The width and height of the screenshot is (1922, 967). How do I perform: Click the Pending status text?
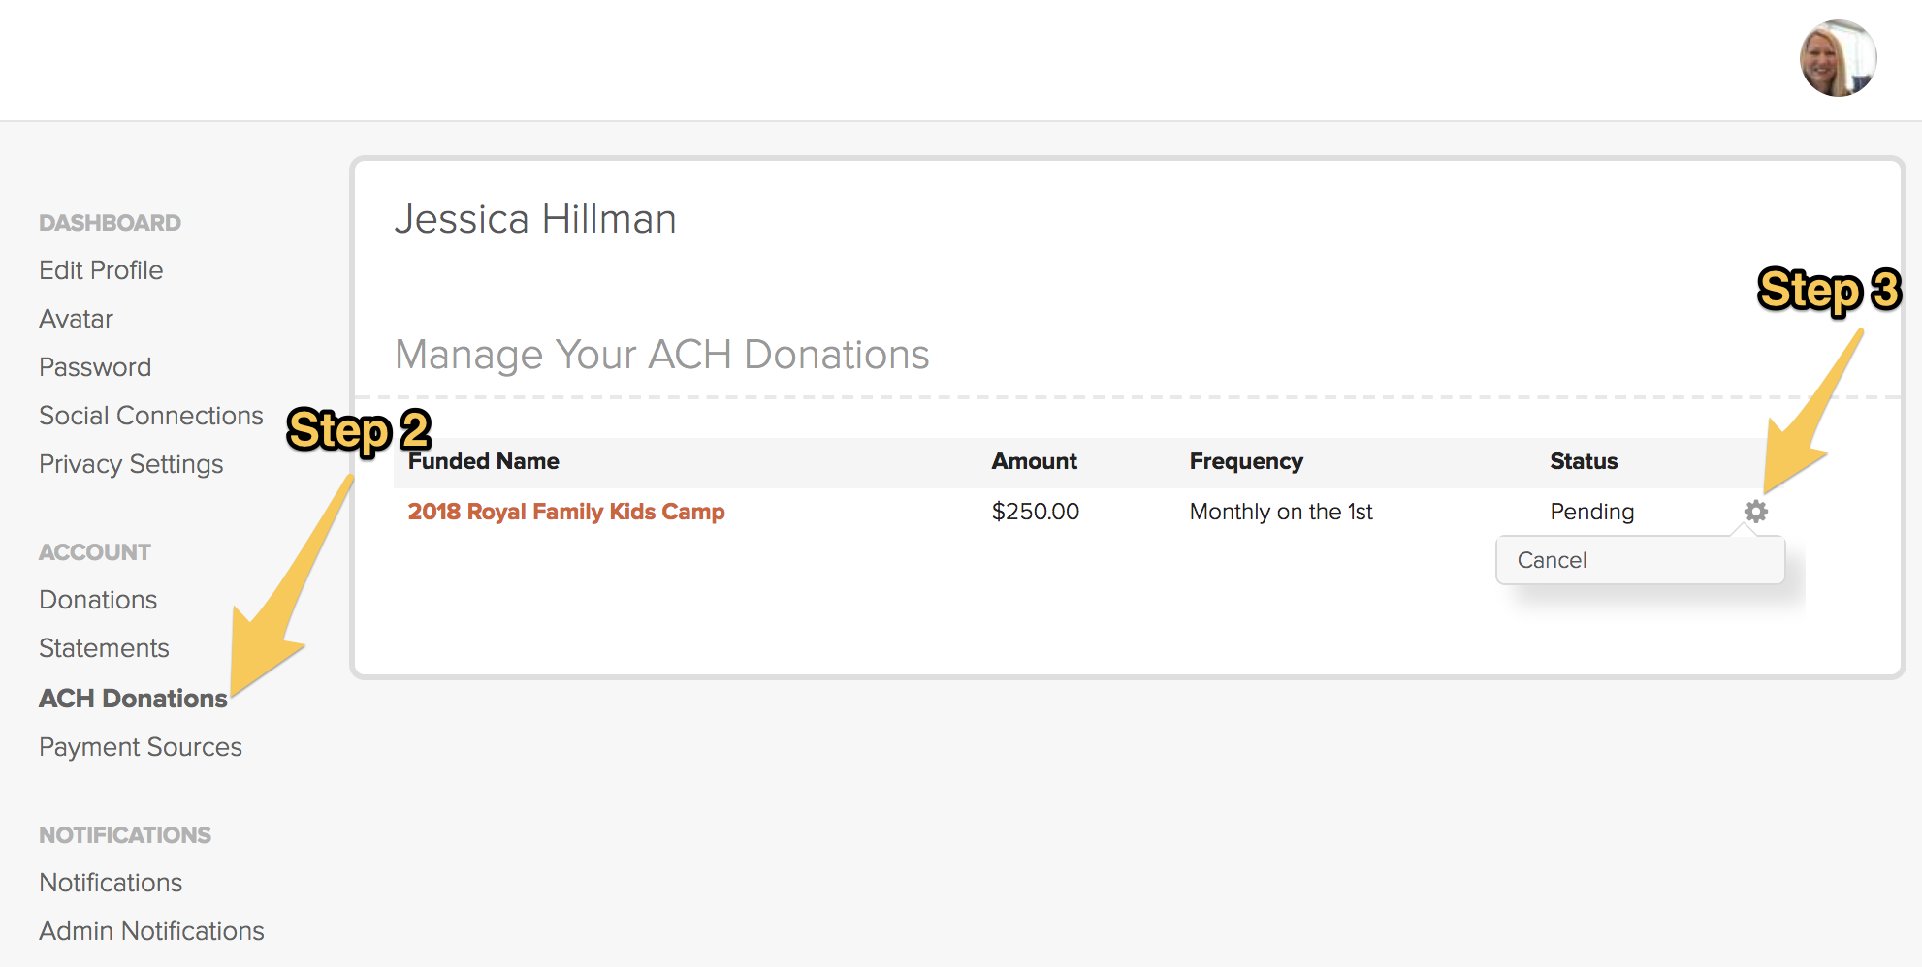1591,512
